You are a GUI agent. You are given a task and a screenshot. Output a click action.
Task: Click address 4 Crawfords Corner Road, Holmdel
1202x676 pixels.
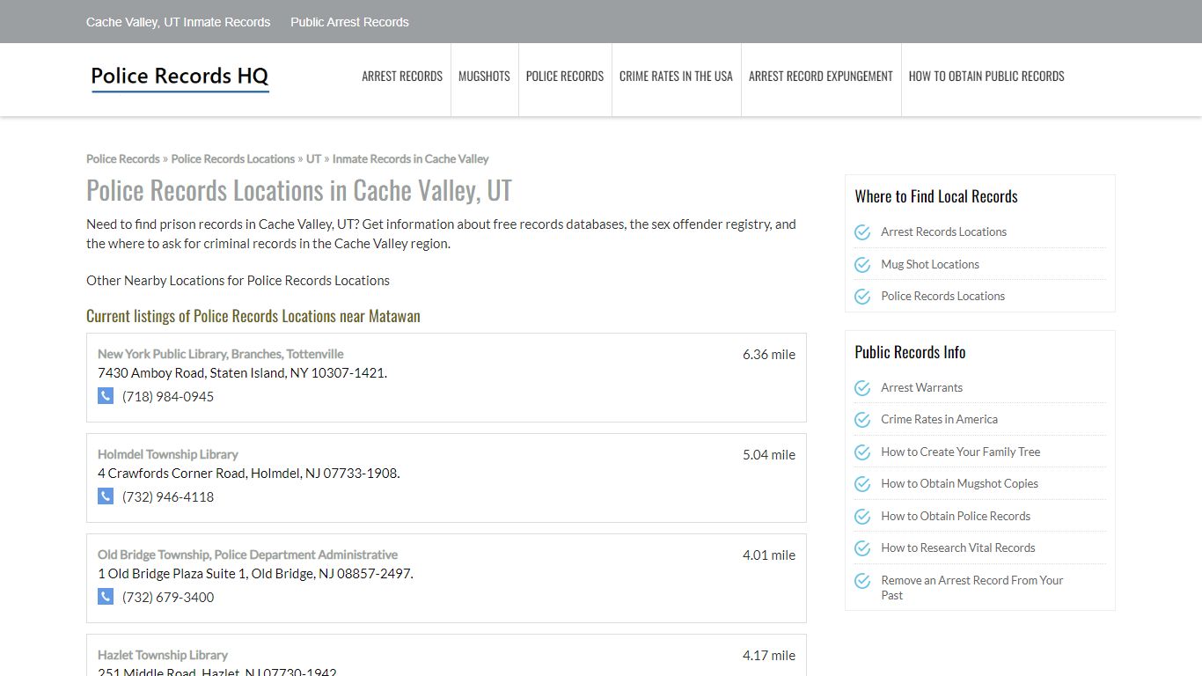click(x=248, y=474)
